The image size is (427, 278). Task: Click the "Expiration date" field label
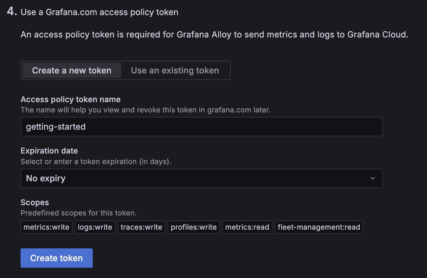pos(49,151)
